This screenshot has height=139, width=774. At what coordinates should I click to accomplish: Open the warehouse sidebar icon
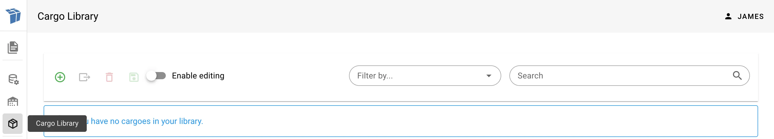click(x=13, y=102)
